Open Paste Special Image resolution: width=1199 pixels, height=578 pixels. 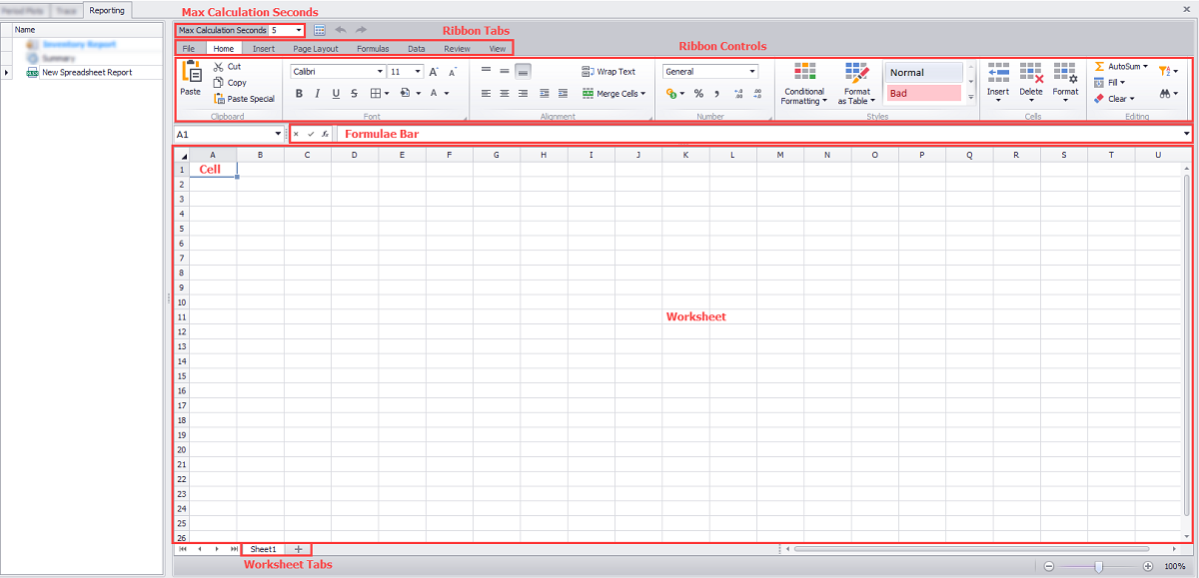244,99
